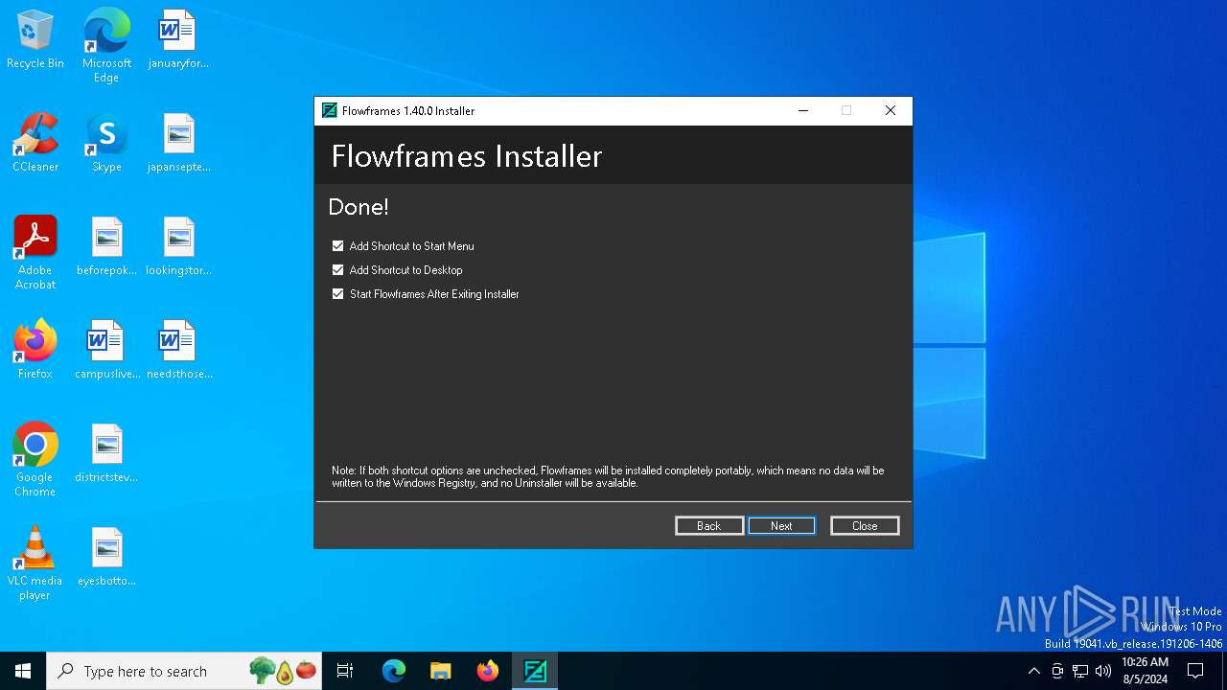Launch File Explorer from the taskbar
The image size is (1227, 690).
(441, 671)
